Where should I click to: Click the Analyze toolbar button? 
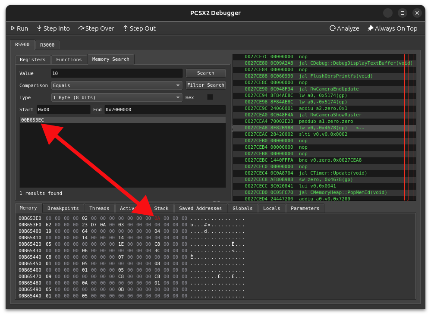[344, 28]
